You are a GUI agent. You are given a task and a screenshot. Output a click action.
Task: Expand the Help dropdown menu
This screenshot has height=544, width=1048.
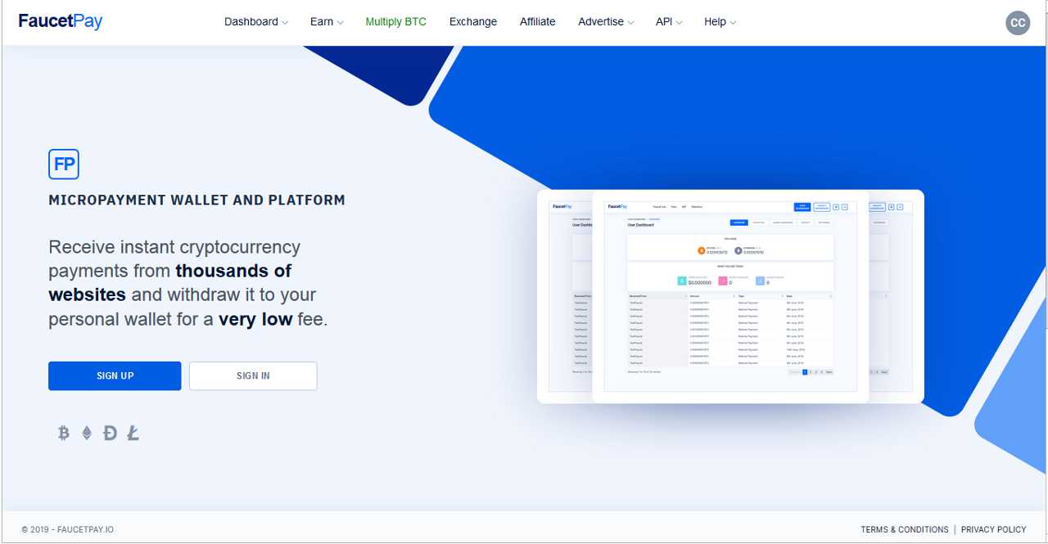coord(719,22)
